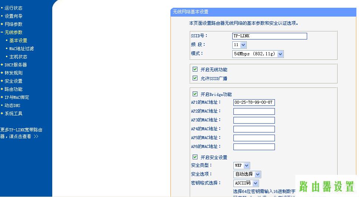Click the 本页面设置路由器无线网络 description text
This screenshot has height=197, width=359.
[244, 23]
